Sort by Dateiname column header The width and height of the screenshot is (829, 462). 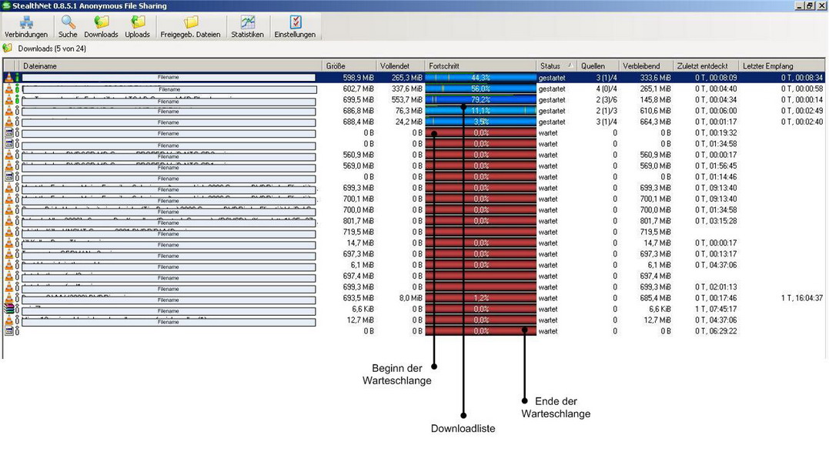[x=170, y=66]
